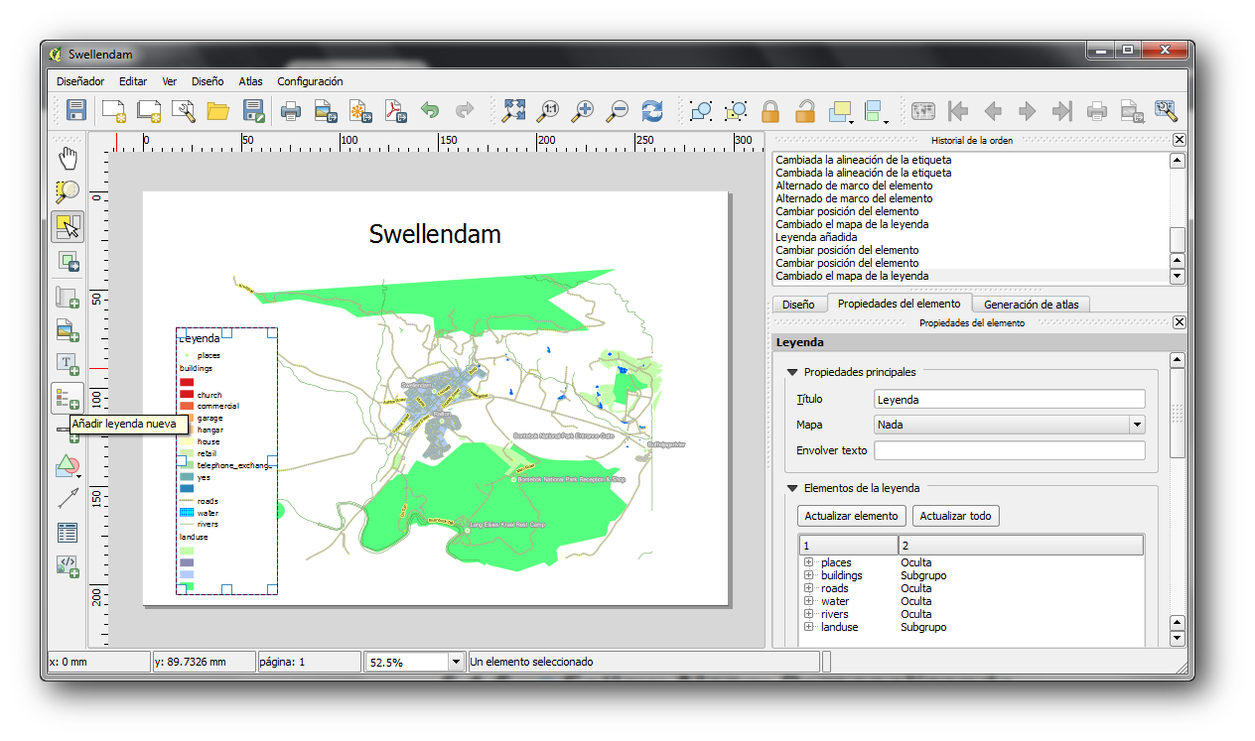Click the Título field containing Leyenda
The image size is (1255, 741).
coord(1010,400)
